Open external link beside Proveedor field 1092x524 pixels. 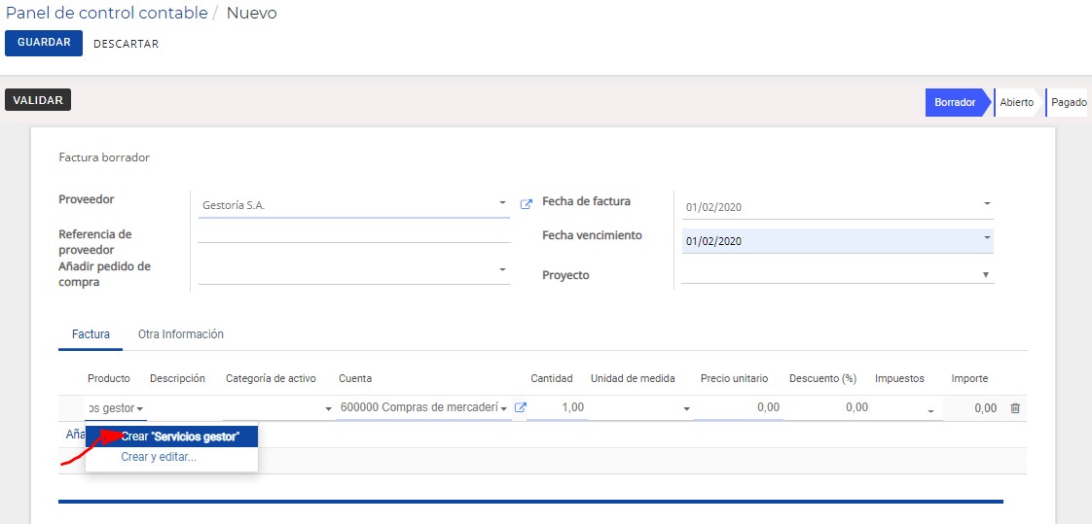pos(527,204)
